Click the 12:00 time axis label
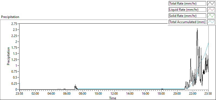This screenshot has height=100, width=216. pyautogui.click(x=114, y=94)
